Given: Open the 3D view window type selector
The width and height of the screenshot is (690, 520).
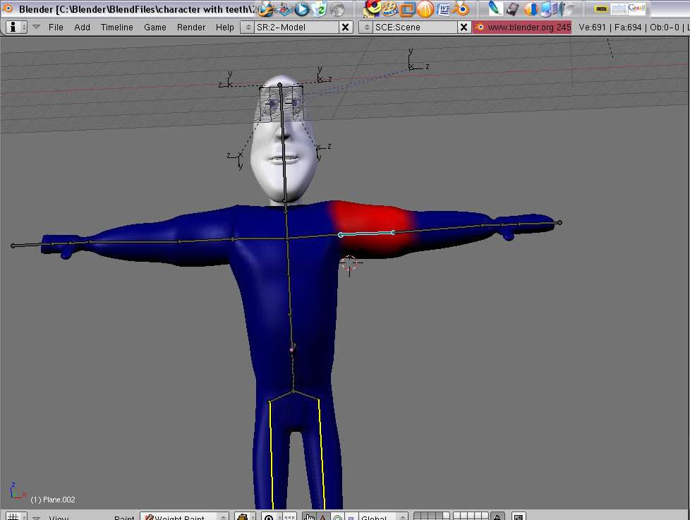Looking at the screenshot, I should tap(16, 517).
